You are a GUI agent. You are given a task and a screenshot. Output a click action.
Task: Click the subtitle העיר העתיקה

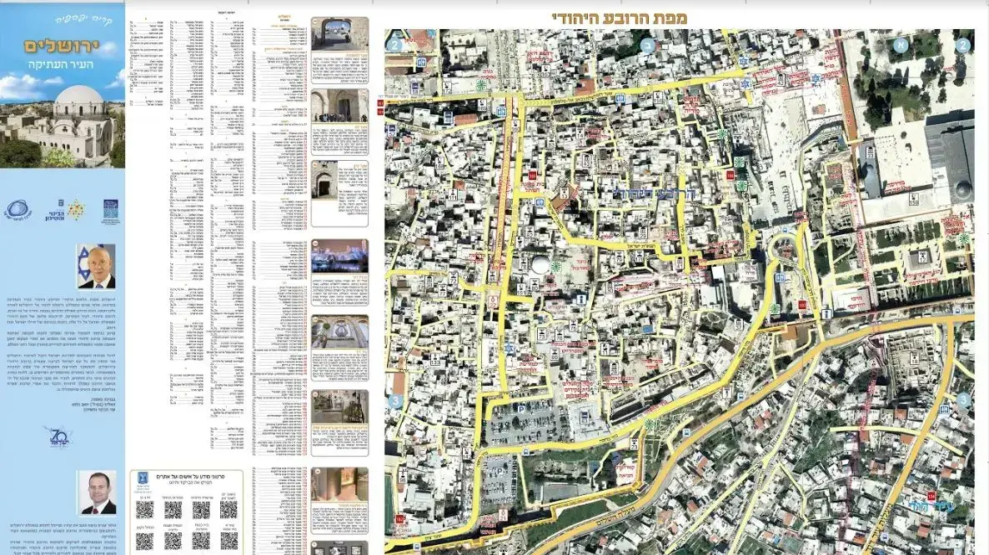tap(61, 65)
